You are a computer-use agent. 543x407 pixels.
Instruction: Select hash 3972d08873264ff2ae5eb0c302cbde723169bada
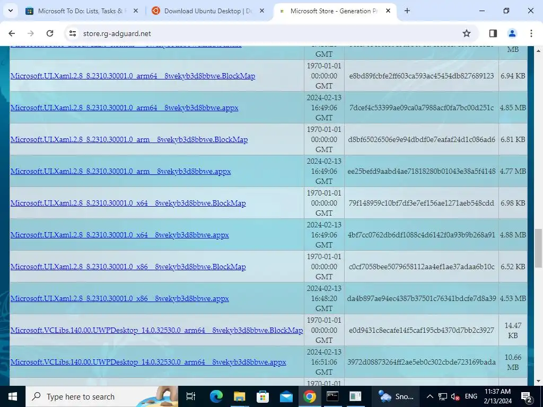point(422,362)
